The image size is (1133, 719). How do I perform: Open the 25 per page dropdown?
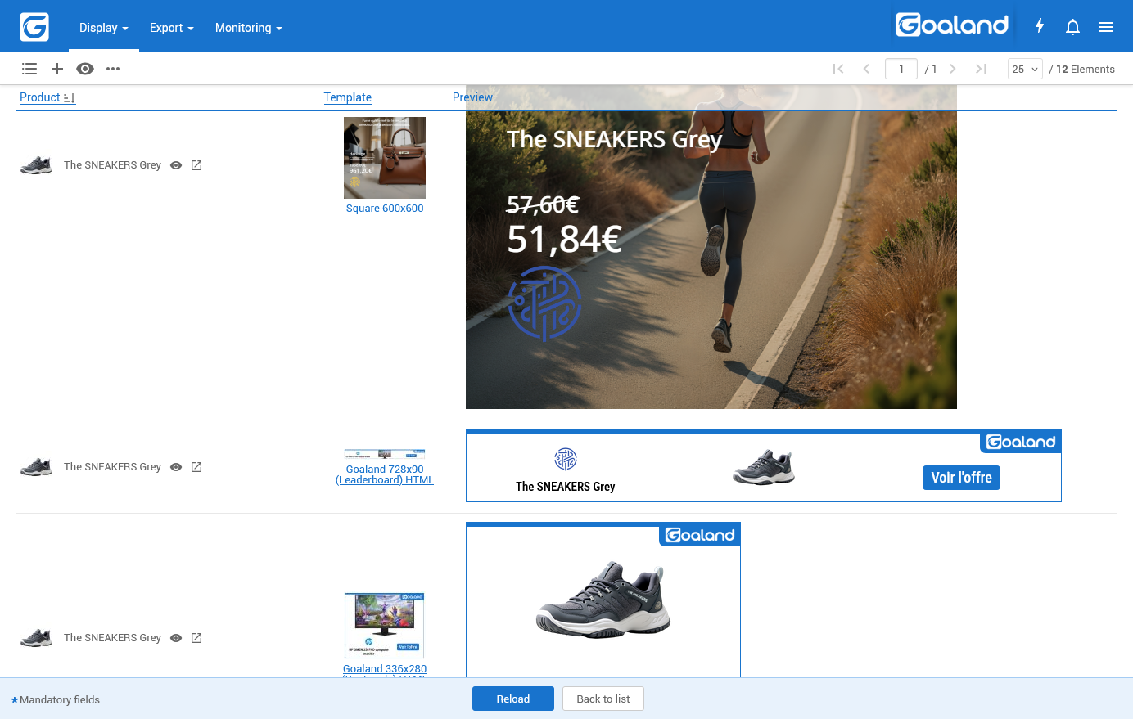tap(1025, 69)
